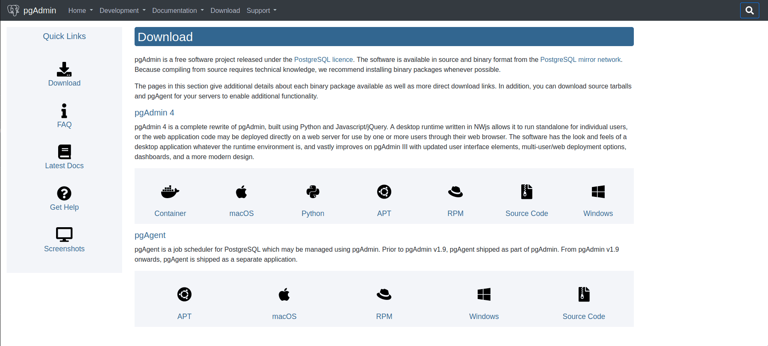Click the Red Hat RPM icon under pgAdmin 4
This screenshot has width=768, height=346.
click(456, 192)
